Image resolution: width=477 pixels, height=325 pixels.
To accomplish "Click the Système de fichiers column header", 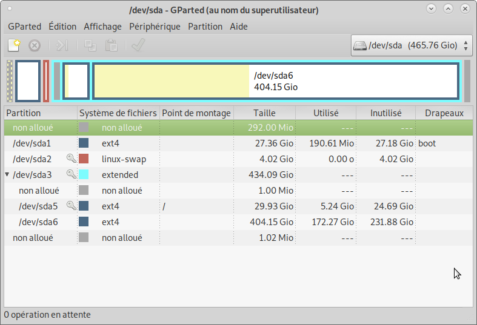I will pos(118,113).
